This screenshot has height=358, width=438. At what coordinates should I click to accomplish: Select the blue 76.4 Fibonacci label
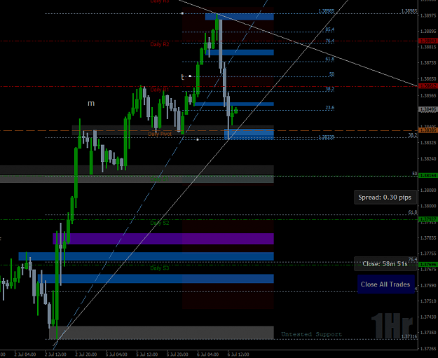pos(330,41)
